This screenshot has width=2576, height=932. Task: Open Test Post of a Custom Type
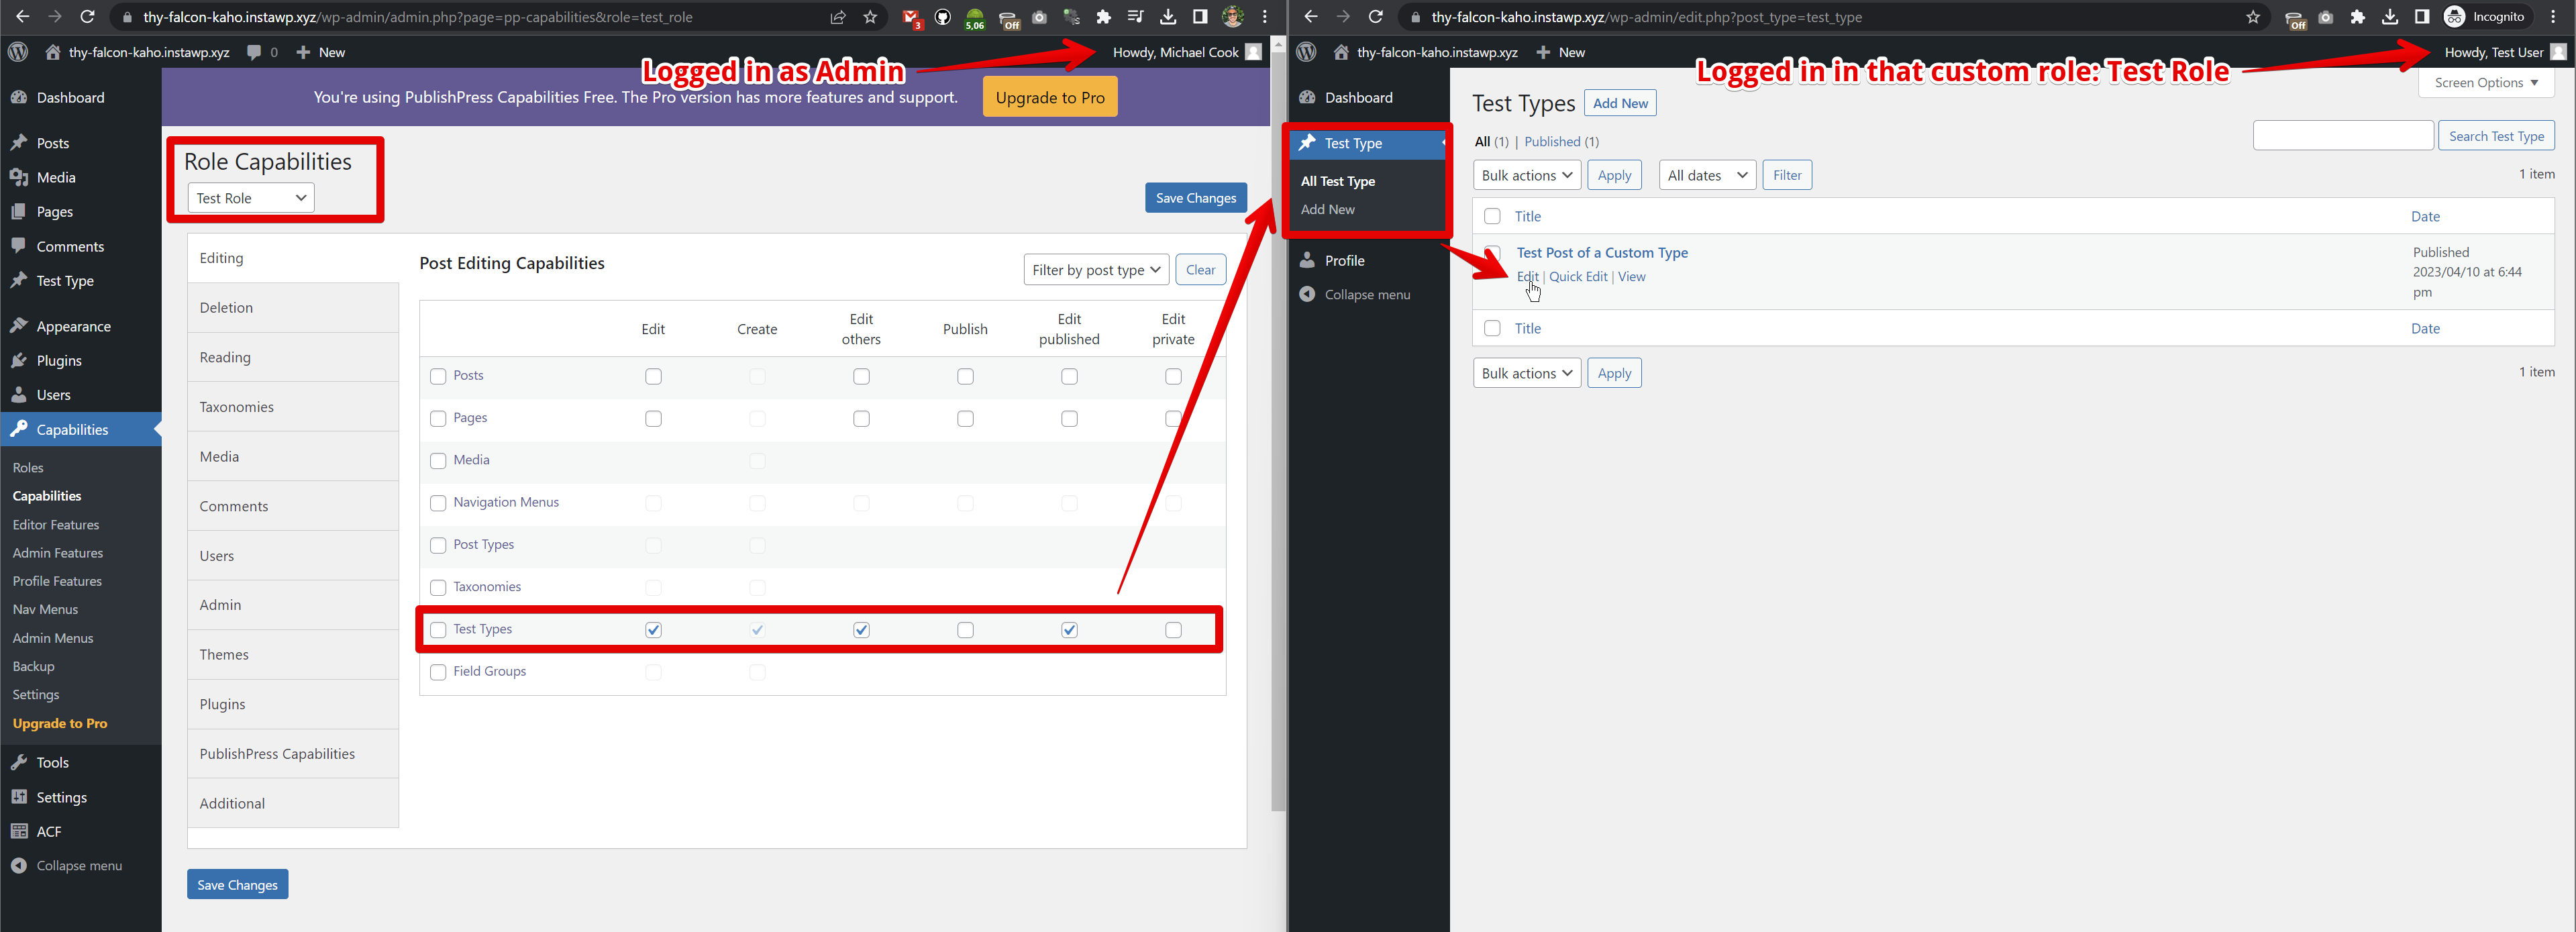(x=1602, y=252)
